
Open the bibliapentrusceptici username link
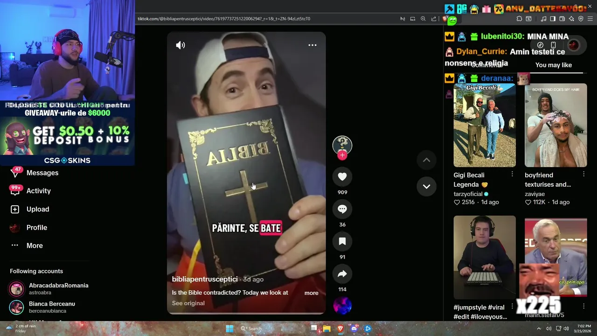(x=205, y=279)
